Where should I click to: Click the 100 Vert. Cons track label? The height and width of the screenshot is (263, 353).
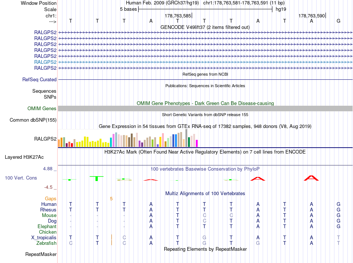point(21,178)
